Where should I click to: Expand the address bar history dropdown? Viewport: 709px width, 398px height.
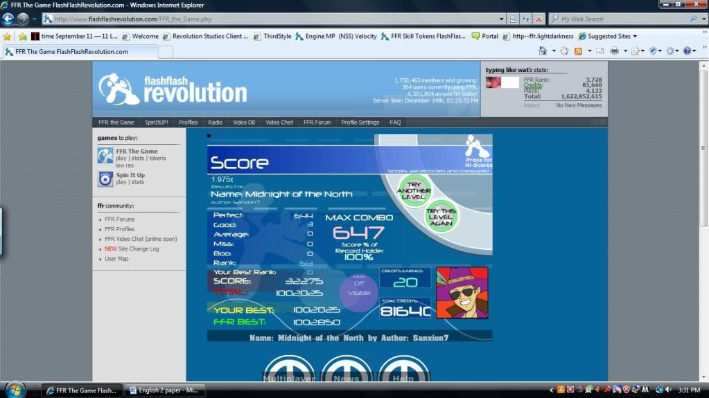pos(501,19)
